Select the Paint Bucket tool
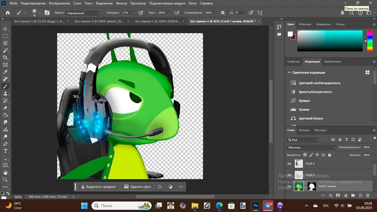 pos(5,115)
